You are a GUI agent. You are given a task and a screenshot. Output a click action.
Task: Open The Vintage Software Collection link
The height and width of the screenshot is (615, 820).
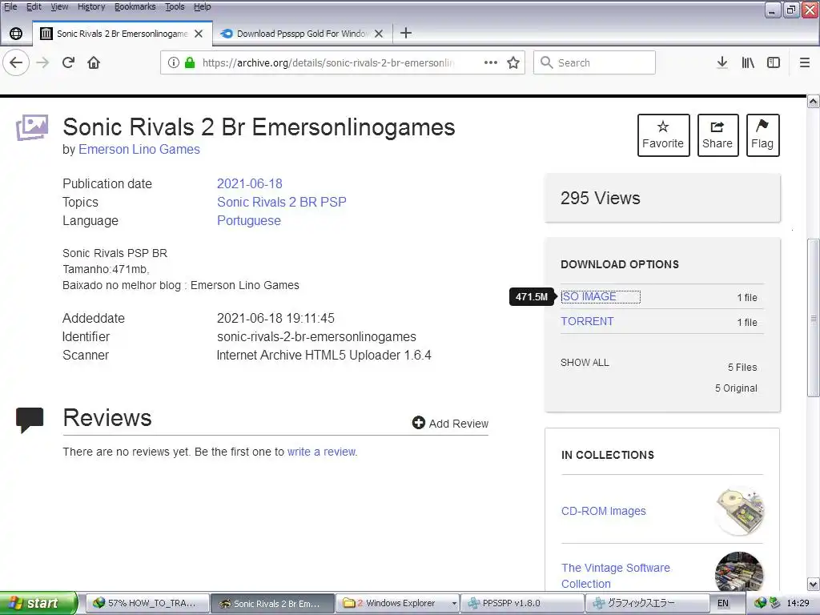[616, 576]
